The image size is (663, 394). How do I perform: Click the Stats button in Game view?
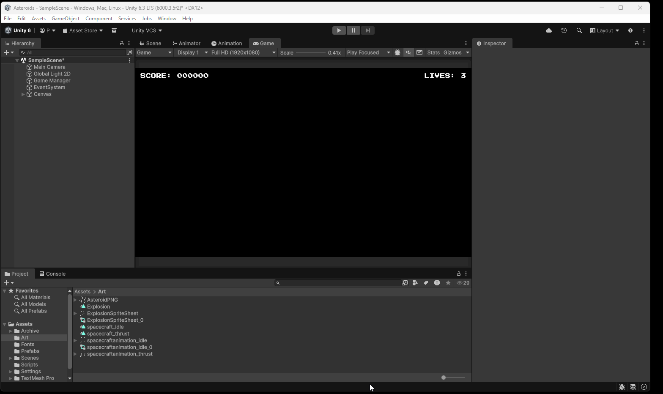point(433,52)
